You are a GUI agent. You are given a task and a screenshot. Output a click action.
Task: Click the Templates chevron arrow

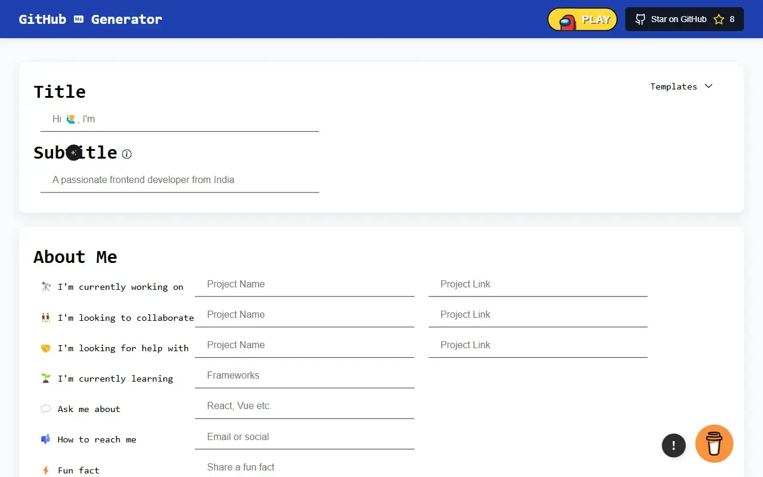pyautogui.click(x=708, y=86)
